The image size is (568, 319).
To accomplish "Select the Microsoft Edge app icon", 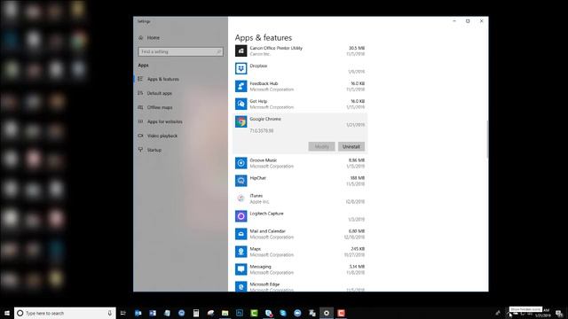I will tap(241, 286).
